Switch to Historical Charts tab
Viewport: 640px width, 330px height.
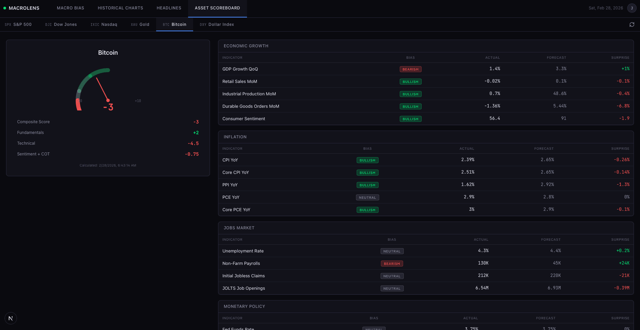(120, 8)
